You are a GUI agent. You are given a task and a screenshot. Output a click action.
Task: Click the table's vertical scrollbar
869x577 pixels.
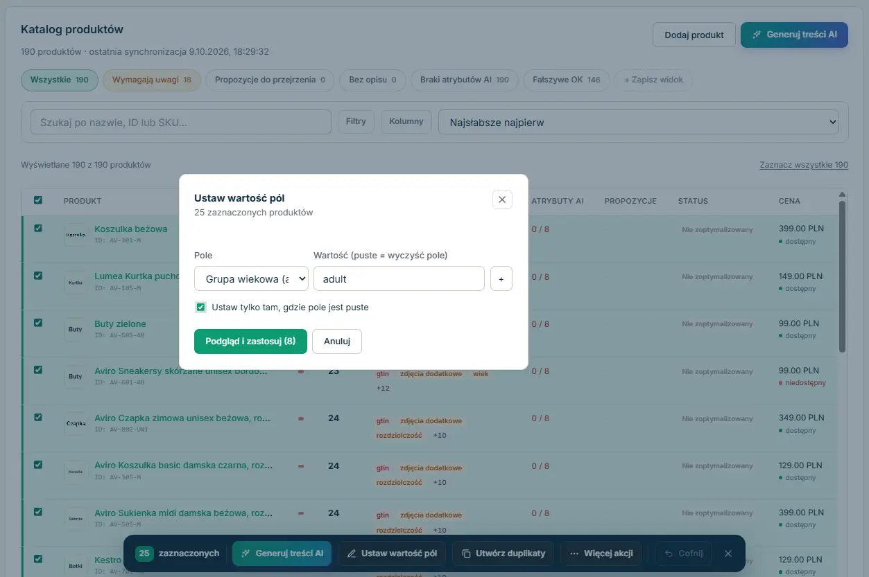(x=843, y=277)
